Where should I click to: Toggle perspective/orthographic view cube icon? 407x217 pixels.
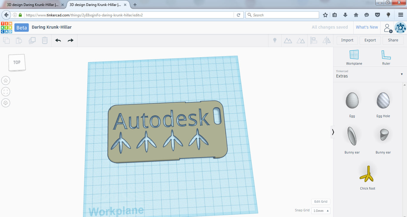pyautogui.click(x=6, y=103)
